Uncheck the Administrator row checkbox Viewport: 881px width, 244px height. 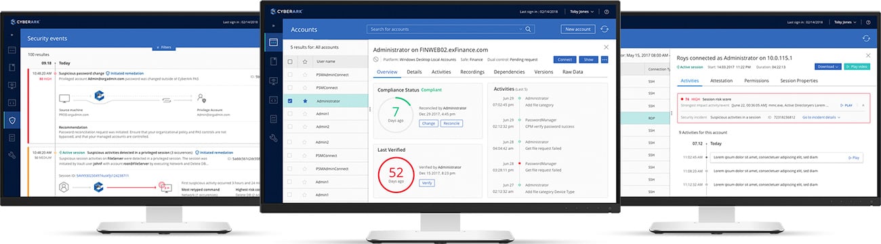(291, 101)
